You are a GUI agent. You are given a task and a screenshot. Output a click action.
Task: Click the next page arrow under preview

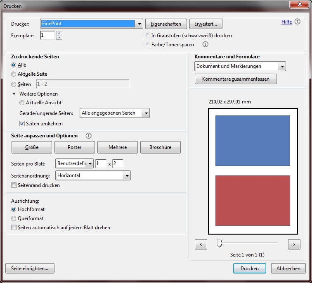point(294,245)
